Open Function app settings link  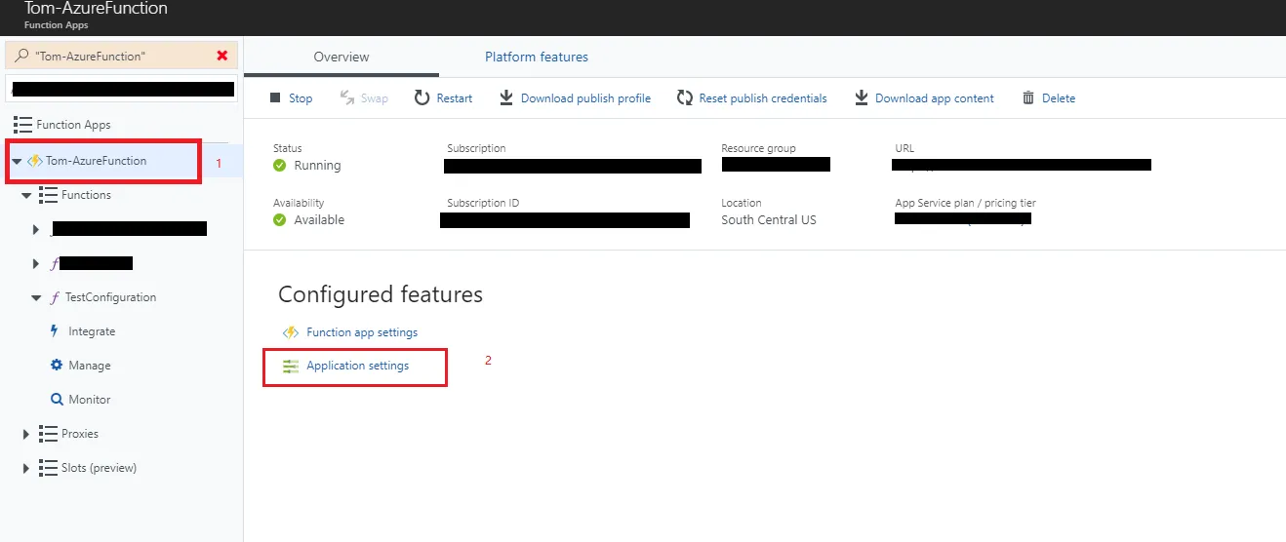tap(362, 332)
